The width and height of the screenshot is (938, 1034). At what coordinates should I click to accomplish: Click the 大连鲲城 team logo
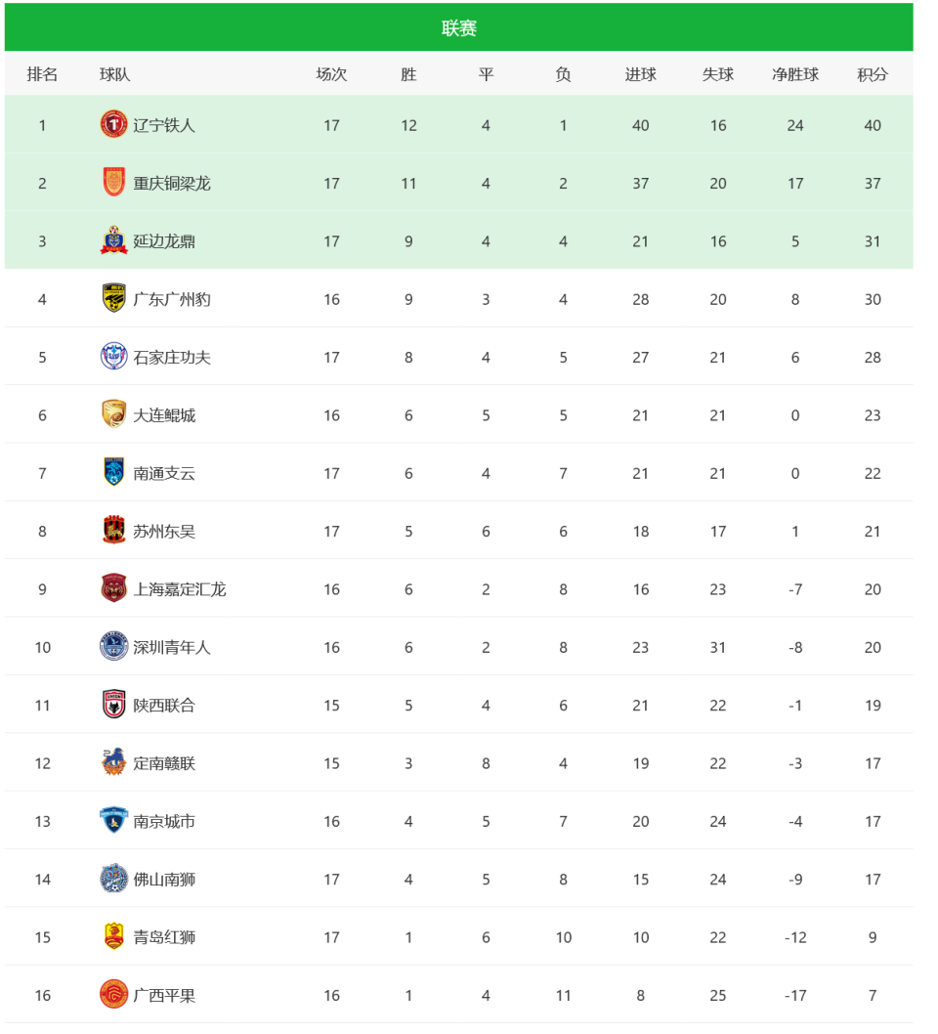point(113,415)
